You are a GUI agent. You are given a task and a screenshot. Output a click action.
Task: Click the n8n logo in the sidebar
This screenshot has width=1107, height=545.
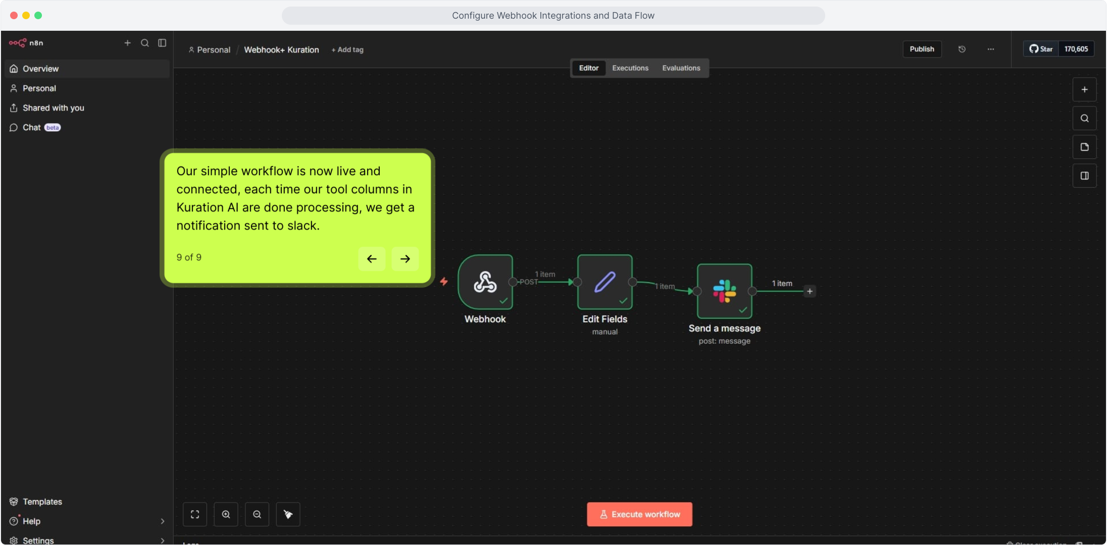click(26, 43)
